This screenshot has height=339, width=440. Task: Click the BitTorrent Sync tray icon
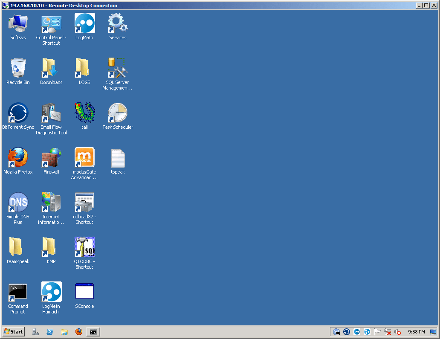[347, 332]
